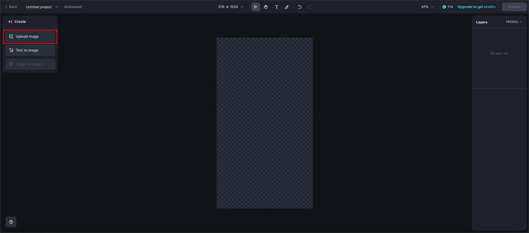Click Text to image button

click(30, 50)
